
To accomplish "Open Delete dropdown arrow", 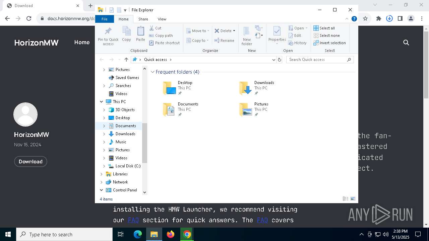I will coord(234,31).
